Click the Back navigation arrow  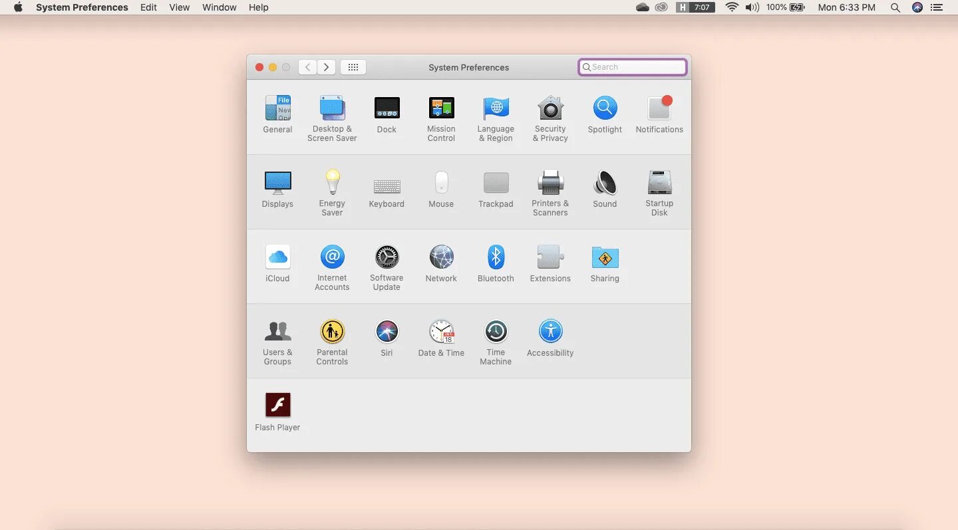pos(307,67)
